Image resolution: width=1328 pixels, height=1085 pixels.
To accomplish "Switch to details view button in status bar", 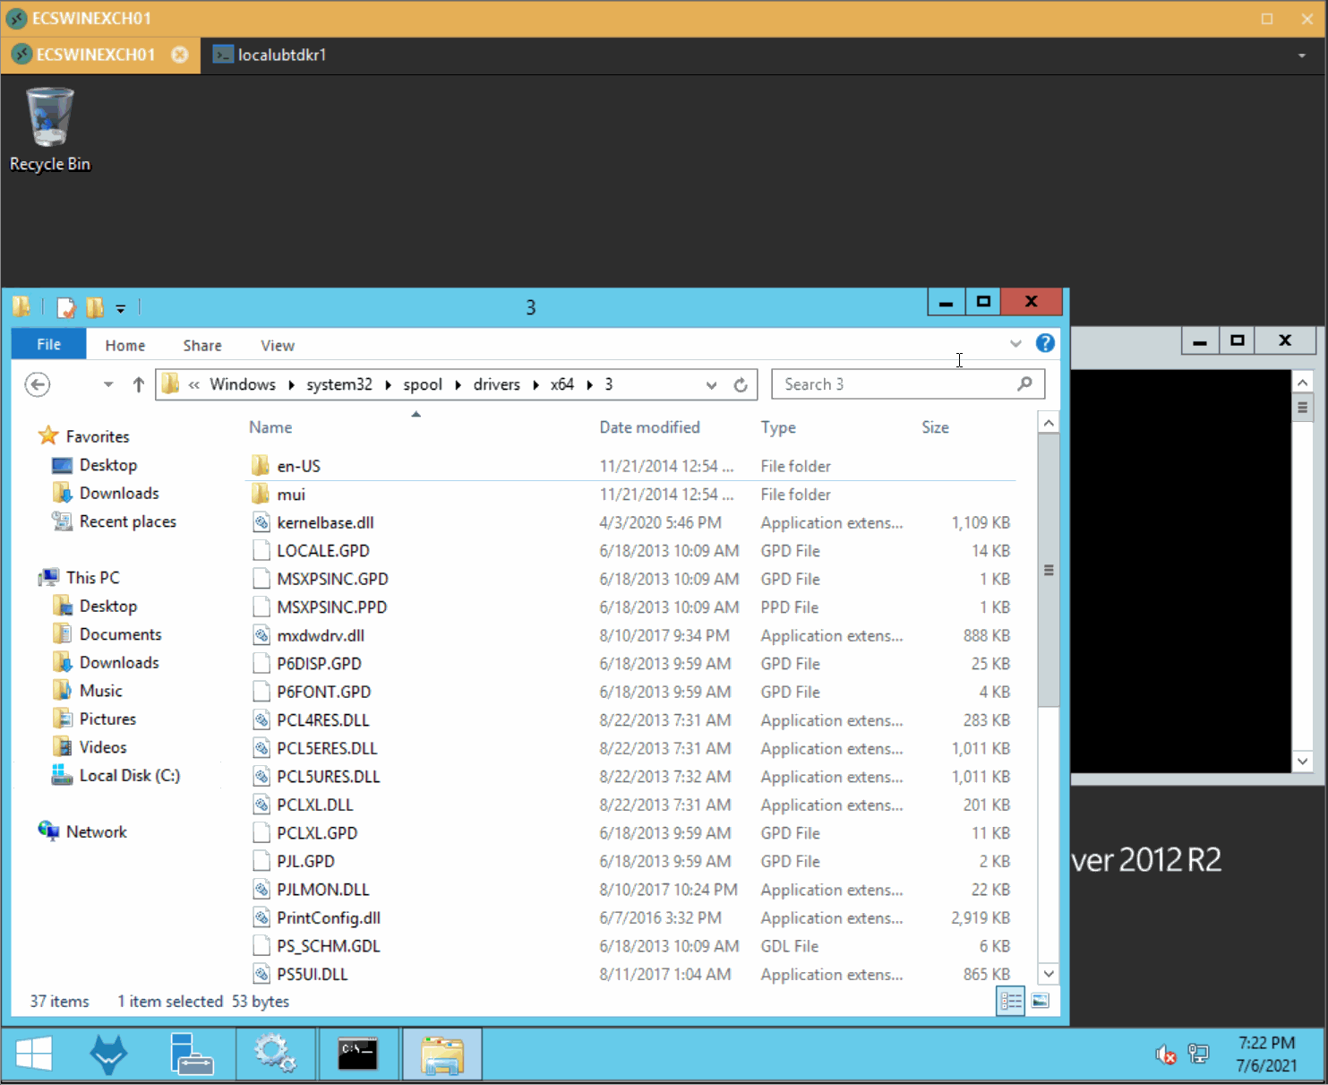I will pos(1011,1001).
